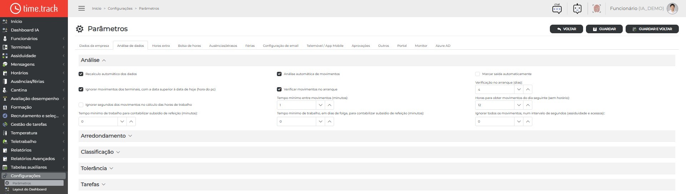Uncheck Análise automática de movimentos

click(279, 74)
